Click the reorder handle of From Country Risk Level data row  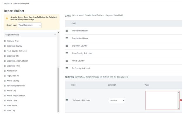(67, 53)
